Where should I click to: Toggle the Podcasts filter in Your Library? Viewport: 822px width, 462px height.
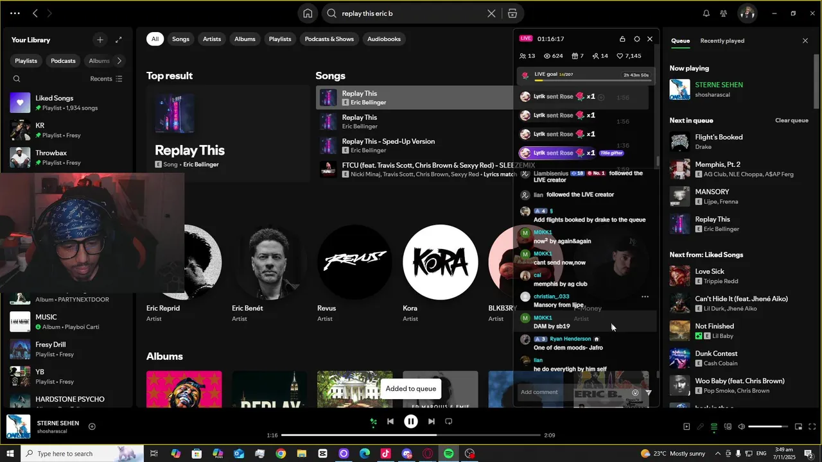[x=63, y=61]
